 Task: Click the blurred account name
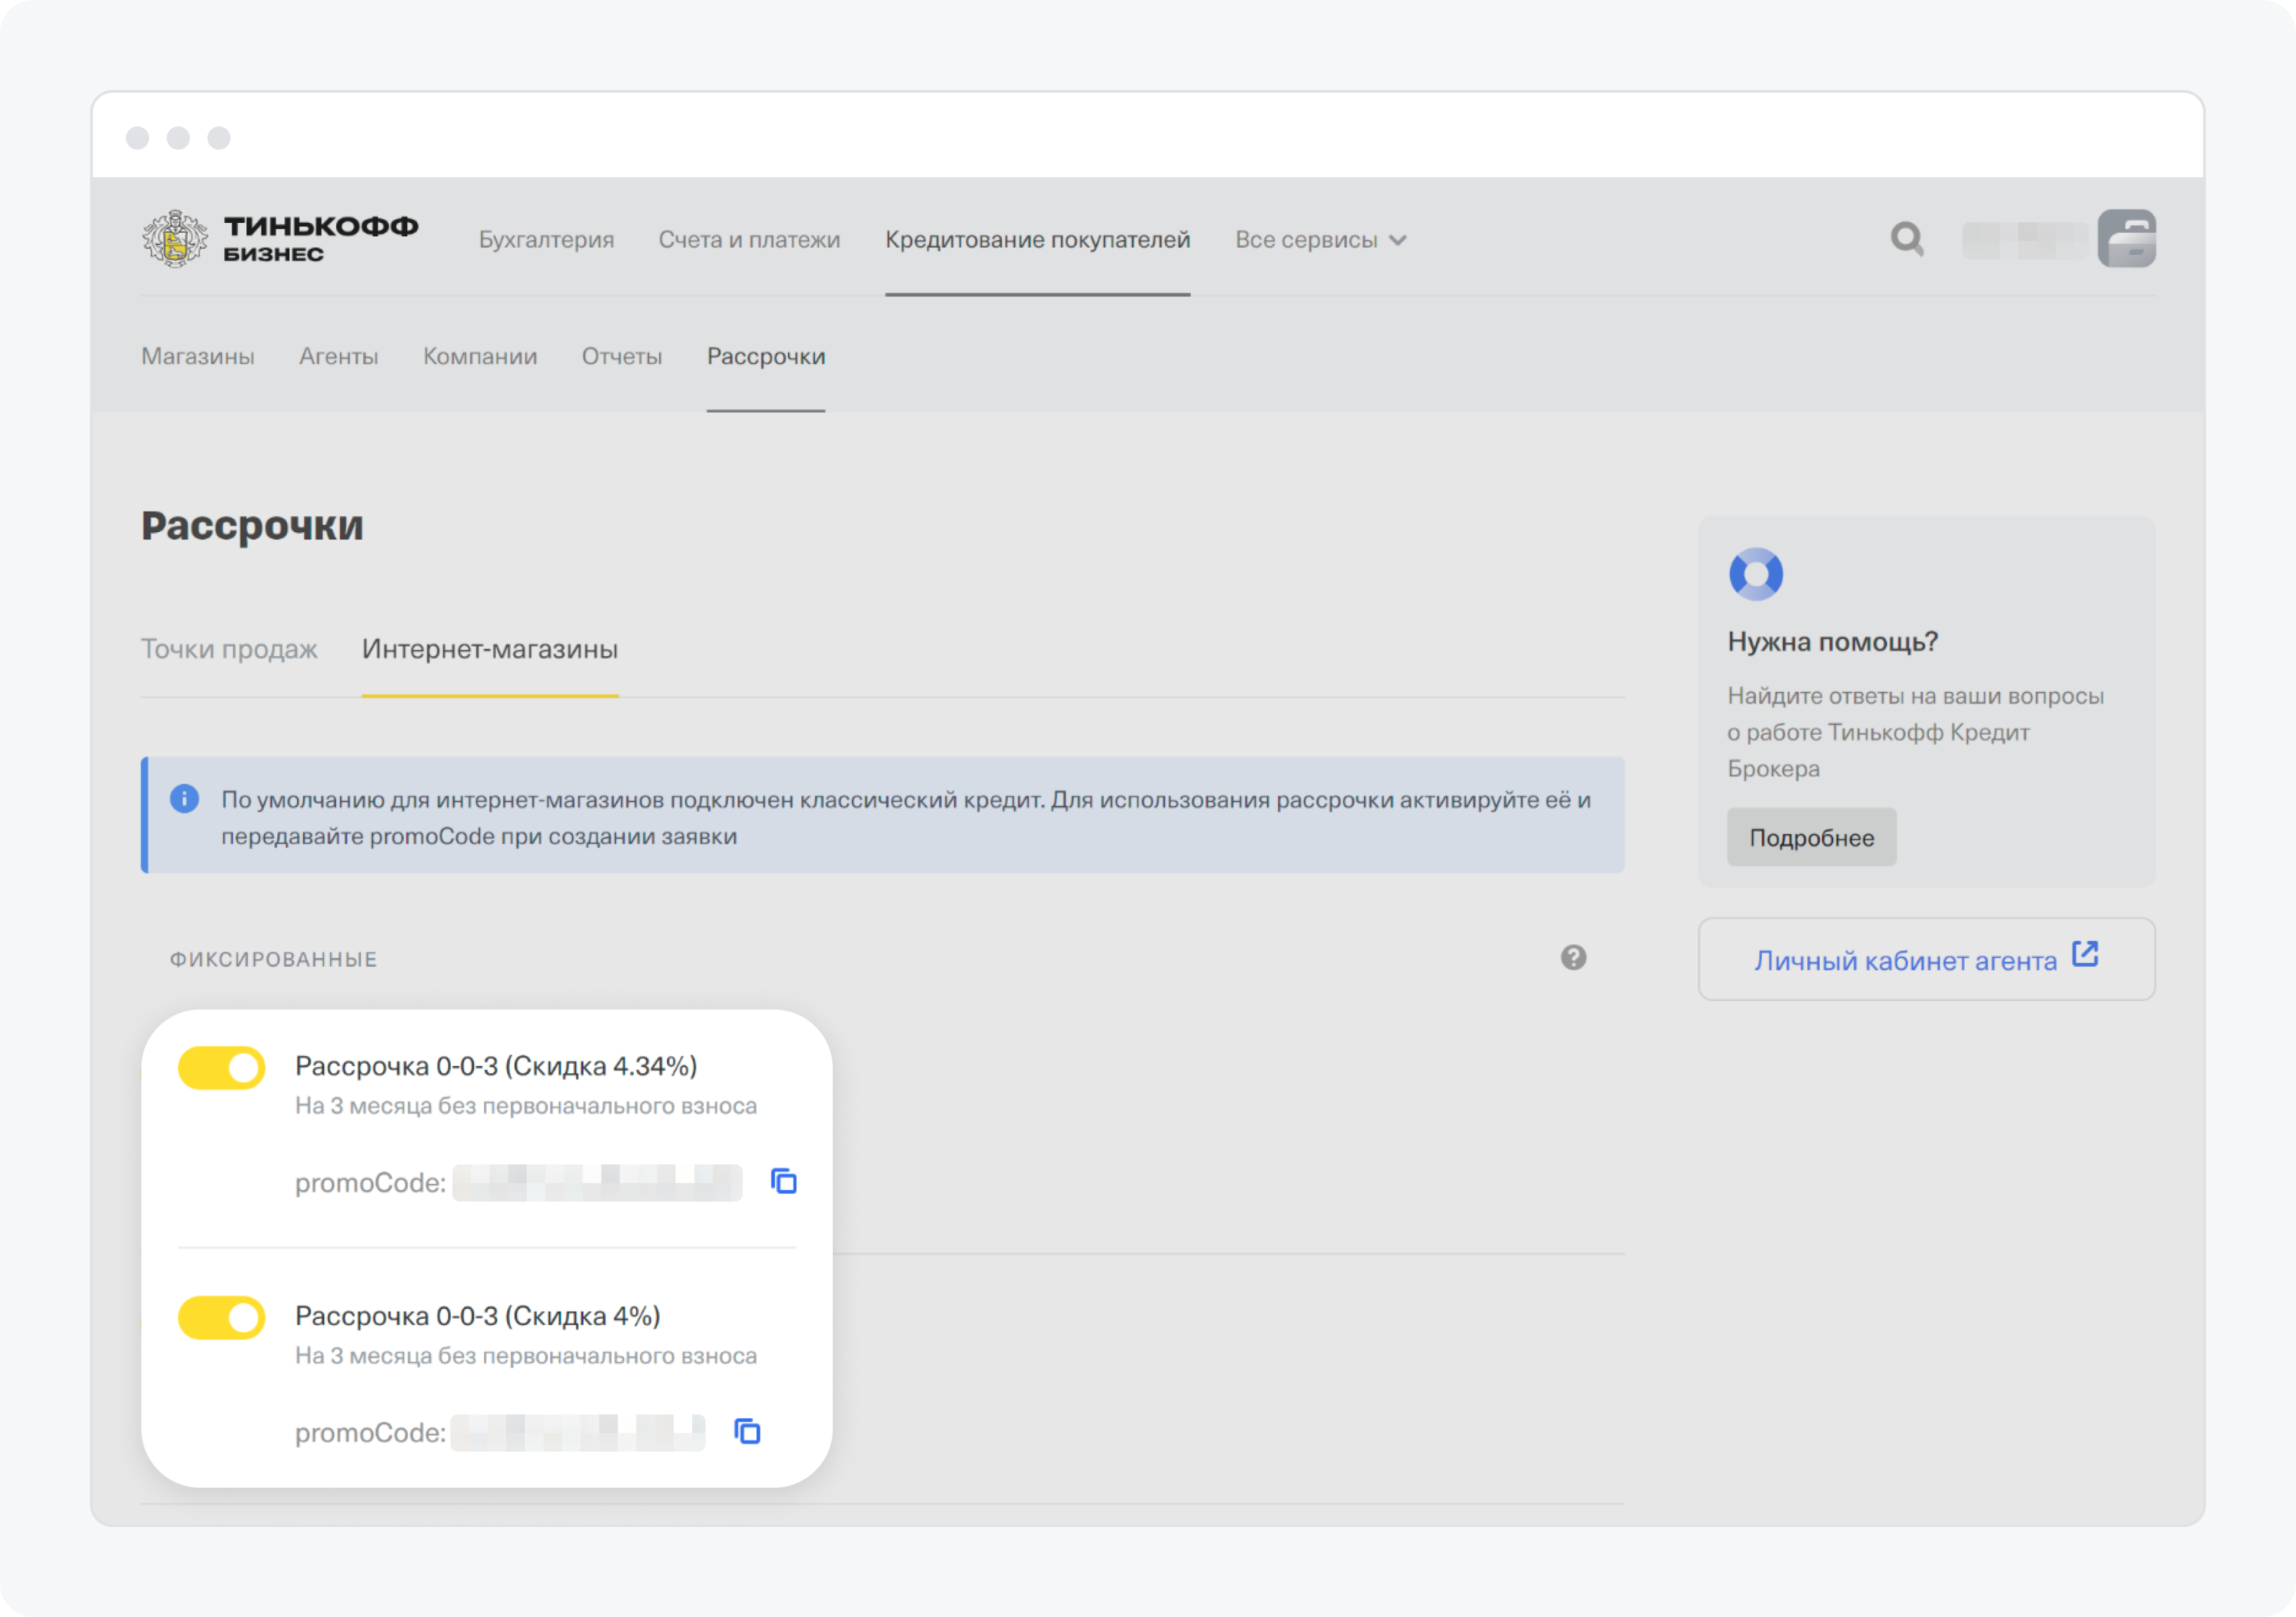2024,240
